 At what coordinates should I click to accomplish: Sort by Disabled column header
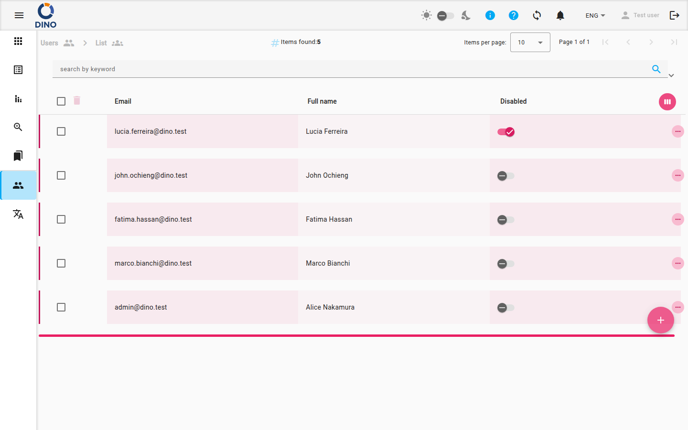(x=514, y=101)
